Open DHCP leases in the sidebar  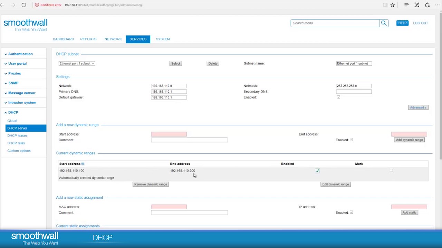[17, 136]
